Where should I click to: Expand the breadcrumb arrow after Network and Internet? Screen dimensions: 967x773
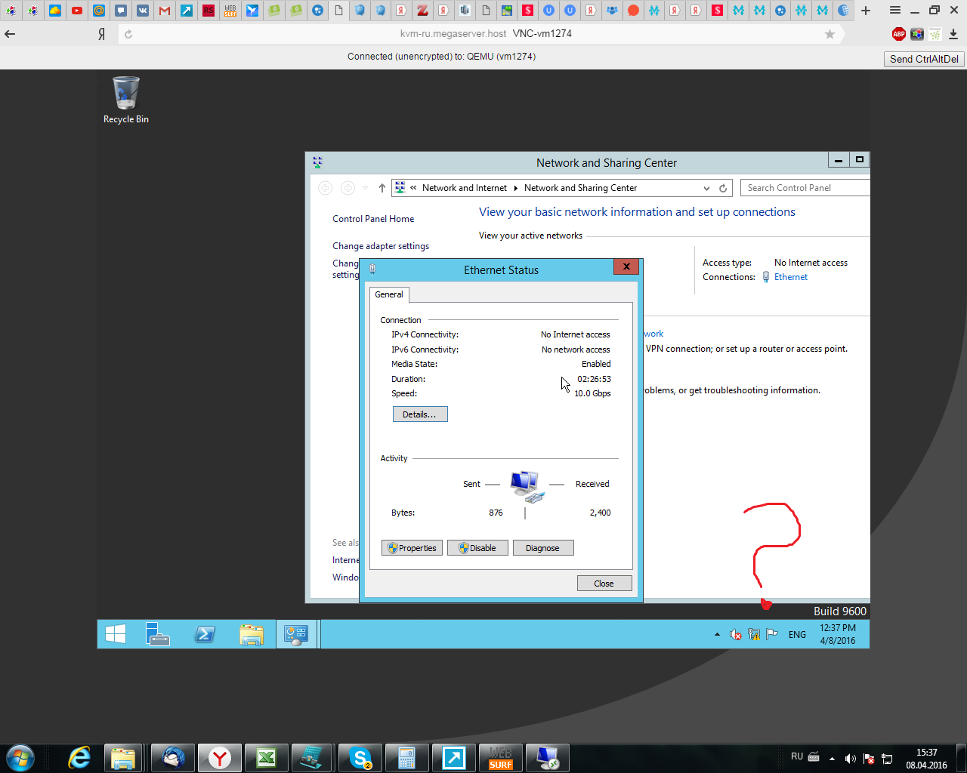(x=515, y=188)
